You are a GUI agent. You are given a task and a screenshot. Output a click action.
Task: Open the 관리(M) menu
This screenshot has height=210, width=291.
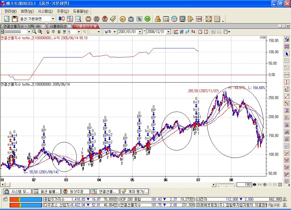11,11
